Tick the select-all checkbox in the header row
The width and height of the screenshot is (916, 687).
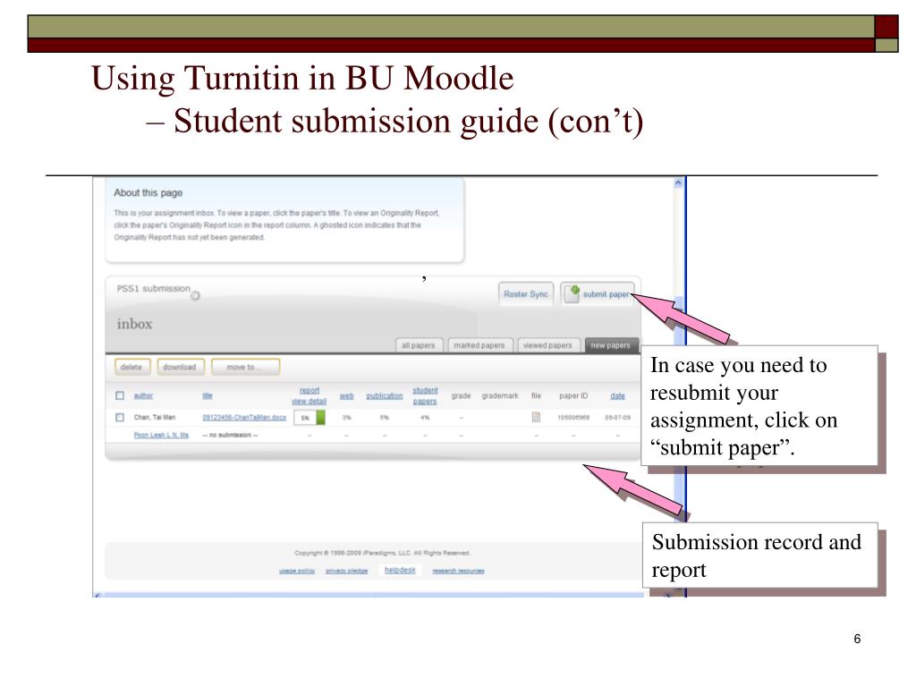[x=120, y=395]
